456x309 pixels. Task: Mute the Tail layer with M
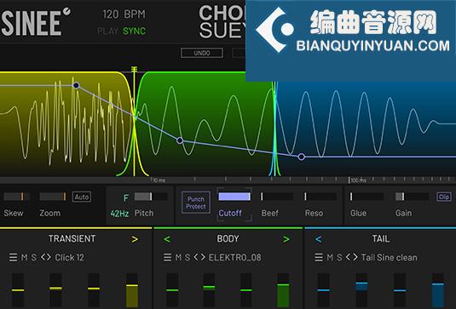click(x=330, y=257)
